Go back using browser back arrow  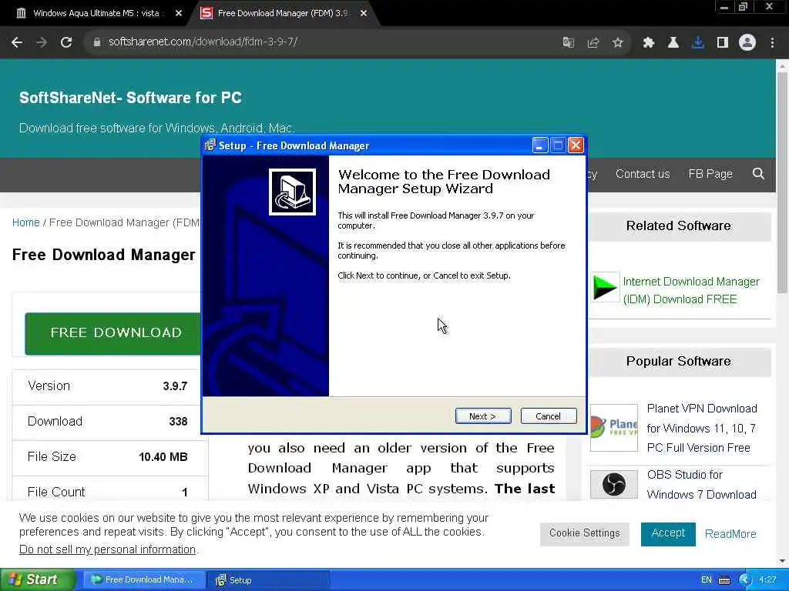click(17, 42)
